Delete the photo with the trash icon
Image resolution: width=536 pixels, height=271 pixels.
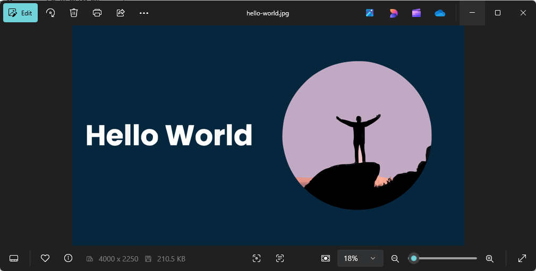pyautogui.click(x=74, y=13)
